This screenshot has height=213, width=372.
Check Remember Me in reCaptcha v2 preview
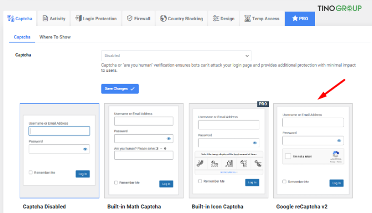[x=284, y=182]
